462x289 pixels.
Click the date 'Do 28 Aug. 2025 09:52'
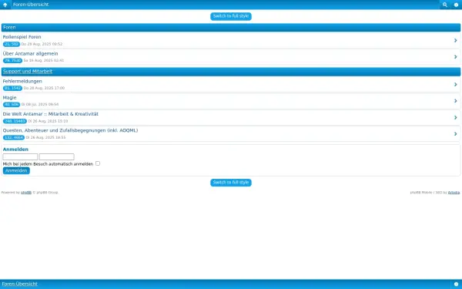[42, 44]
